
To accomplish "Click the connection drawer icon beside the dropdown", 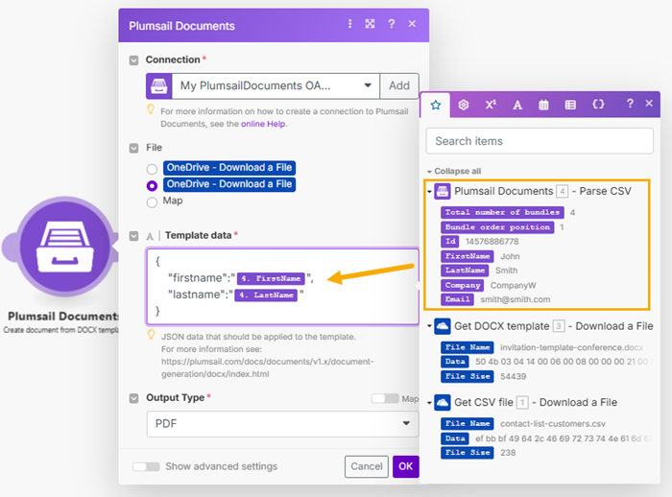I will tap(159, 85).
